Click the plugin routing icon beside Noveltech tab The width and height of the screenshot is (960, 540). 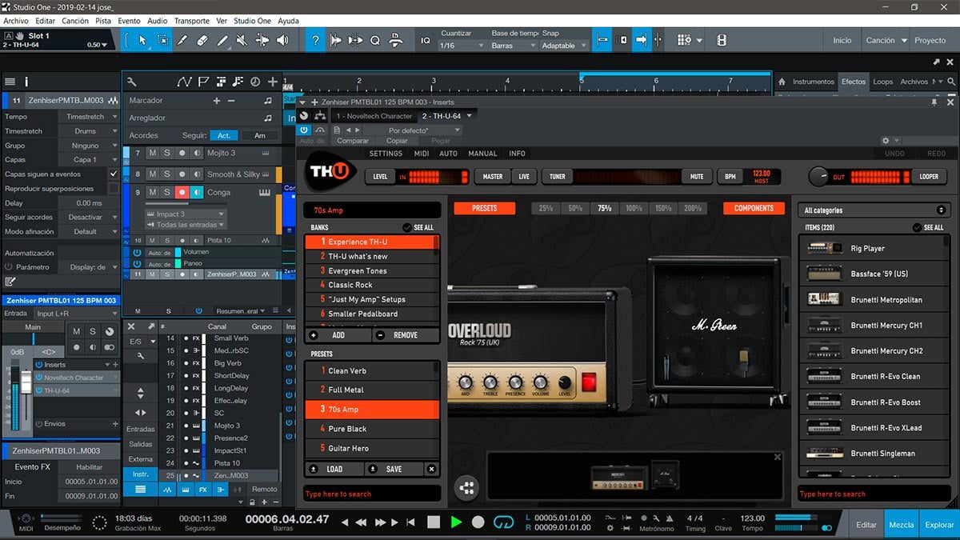(x=321, y=116)
